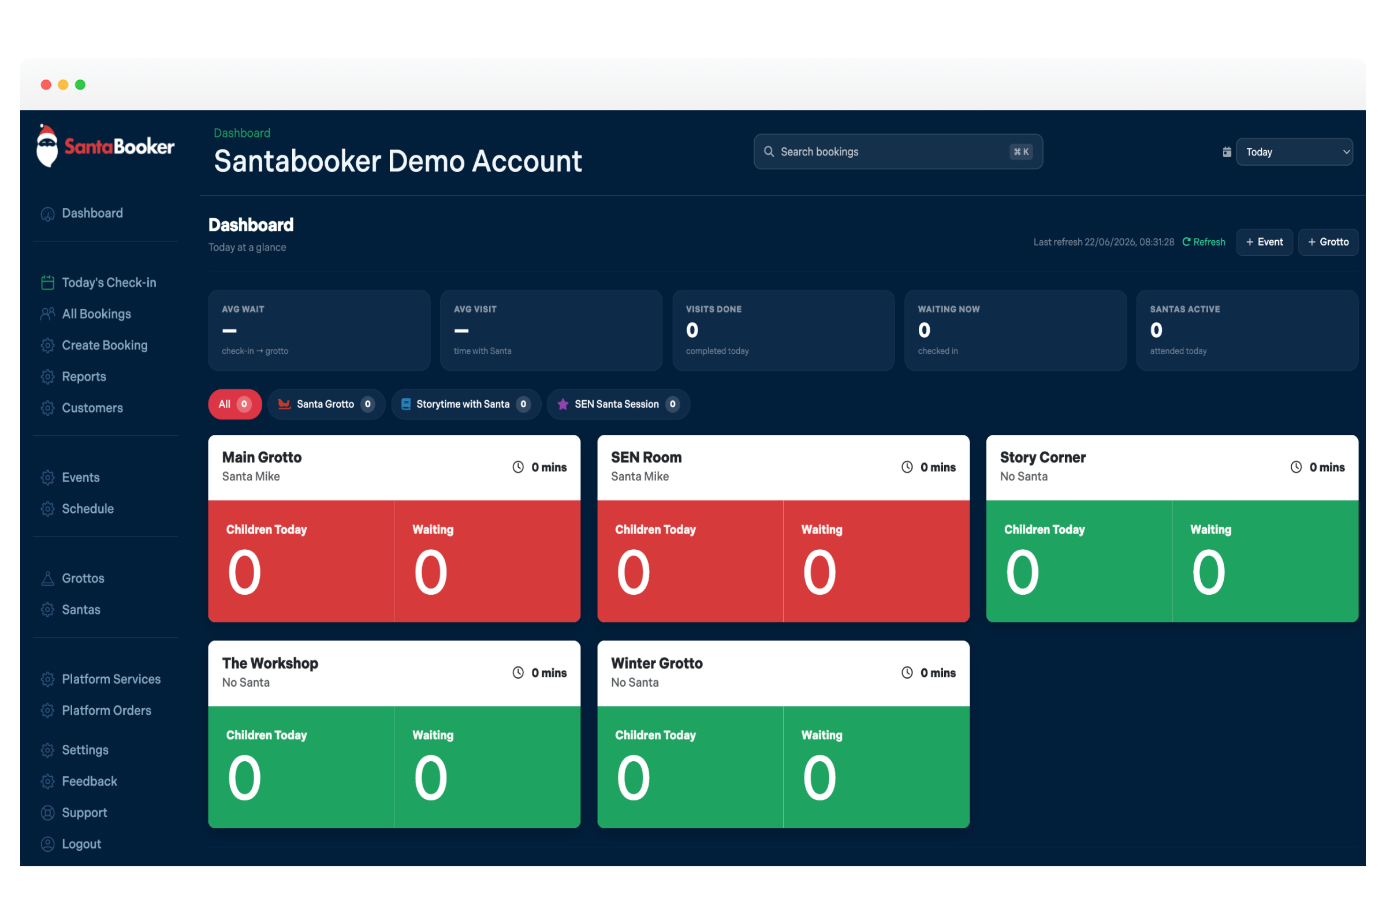Image resolution: width=1386 pixels, height=924 pixels.
Task: Click the Platform Services icon
Action: point(48,679)
